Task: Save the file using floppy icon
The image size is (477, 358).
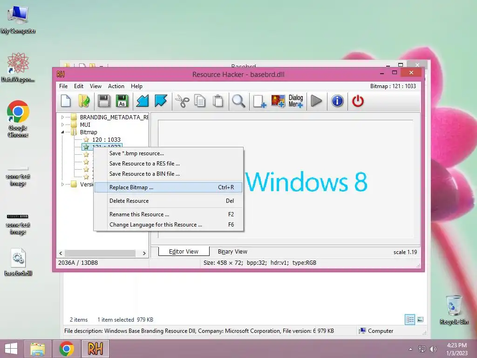Action: point(104,101)
